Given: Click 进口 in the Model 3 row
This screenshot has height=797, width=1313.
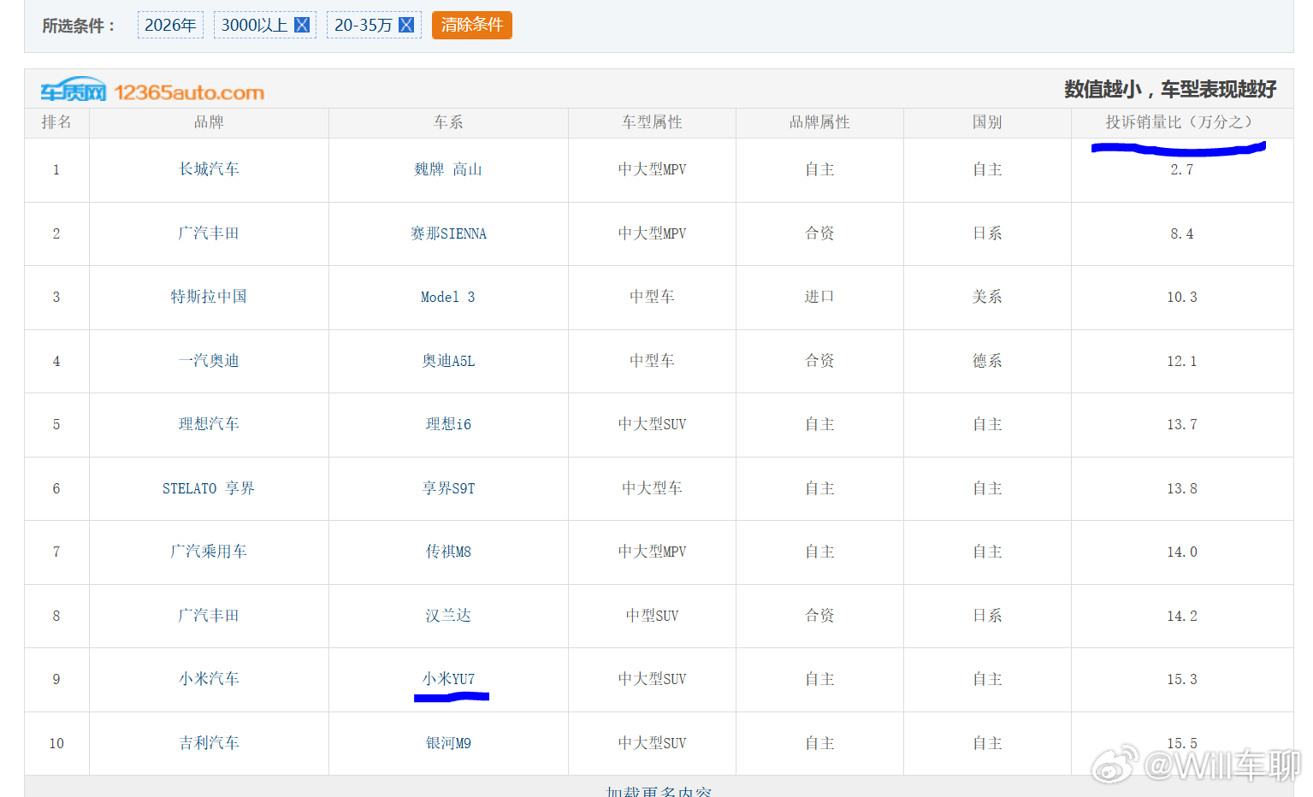Looking at the screenshot, I should pos(819,297).
